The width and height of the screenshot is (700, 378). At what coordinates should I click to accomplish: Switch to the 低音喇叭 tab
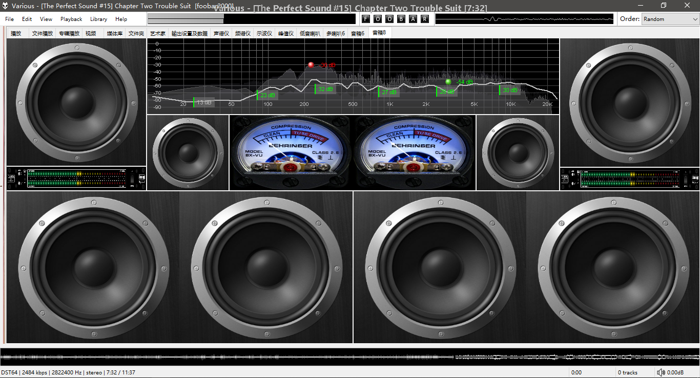(x=310, y=33)
